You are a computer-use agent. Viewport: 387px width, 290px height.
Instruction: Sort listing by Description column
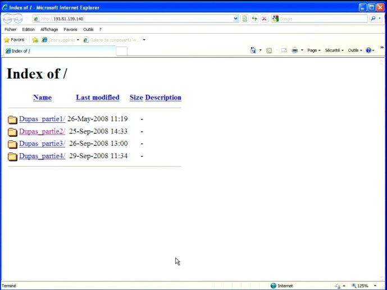(163, 98)
